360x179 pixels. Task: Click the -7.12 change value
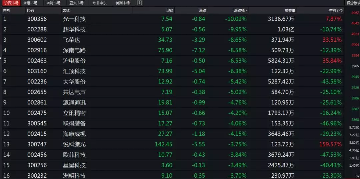tap(199, 50)
